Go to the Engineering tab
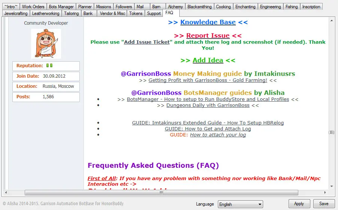The width and height of the screenshot is (338, 210). click(271, 7)
